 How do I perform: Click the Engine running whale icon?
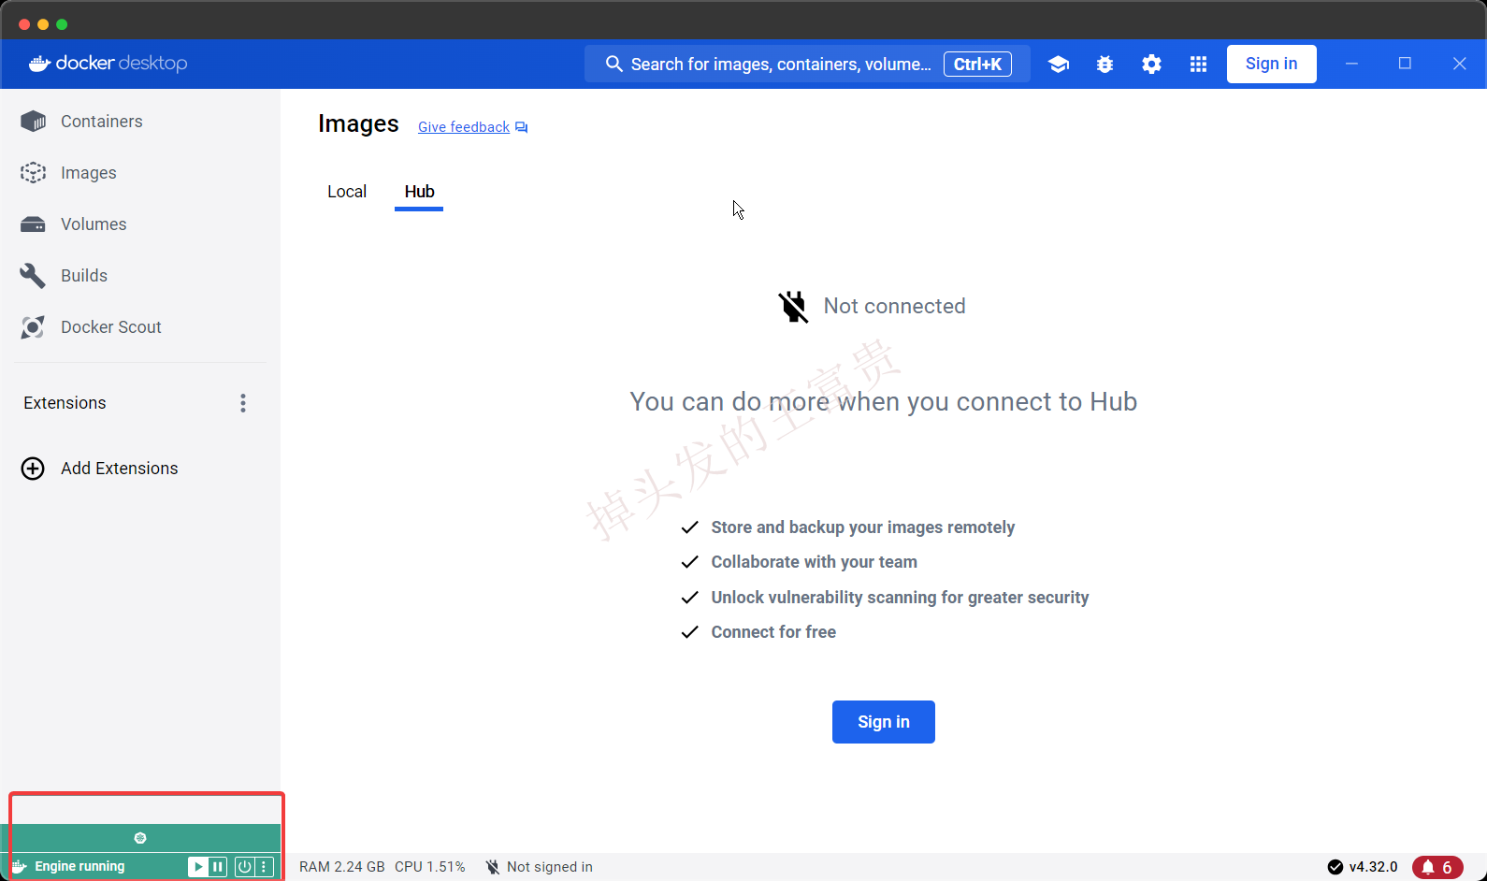19,867
